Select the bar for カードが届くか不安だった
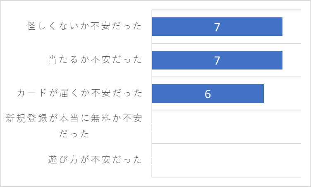The height and width of the screenshot is (187, 311). coord(208,93)
